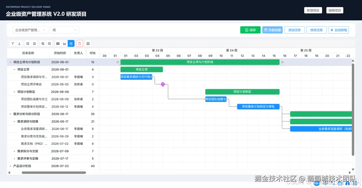Screen dimensions: 362x188
Task: Zoom out the Gantt timeline
Action: (49, 44)
